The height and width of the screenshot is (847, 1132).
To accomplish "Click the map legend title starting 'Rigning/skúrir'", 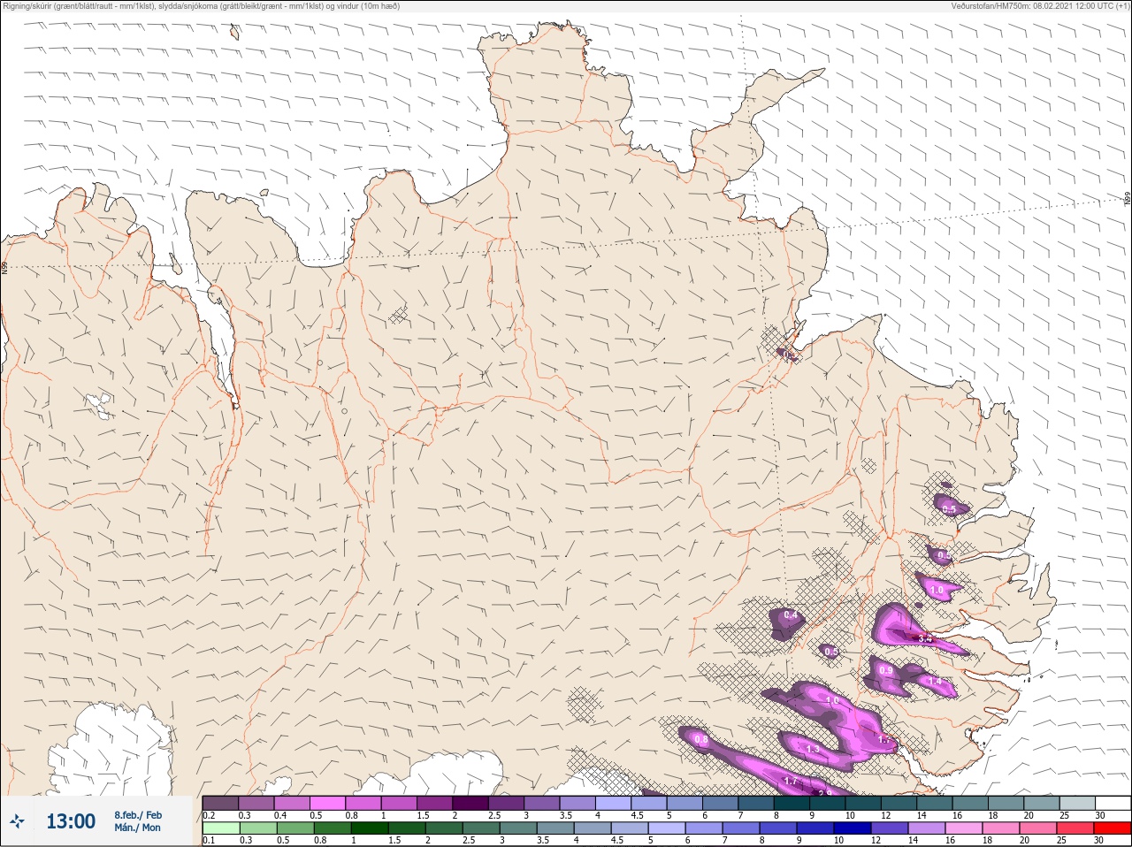I will 202,5.
